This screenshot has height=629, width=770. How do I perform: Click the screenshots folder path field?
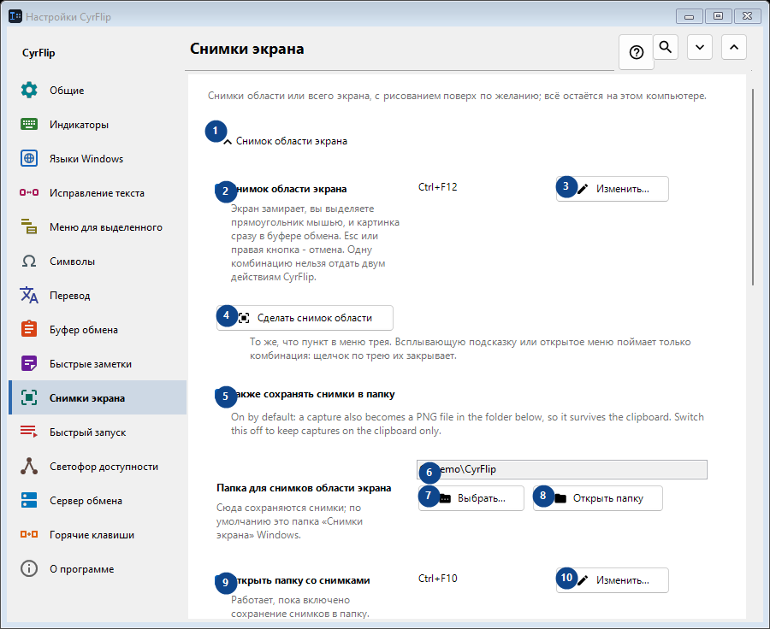[562, 469]
